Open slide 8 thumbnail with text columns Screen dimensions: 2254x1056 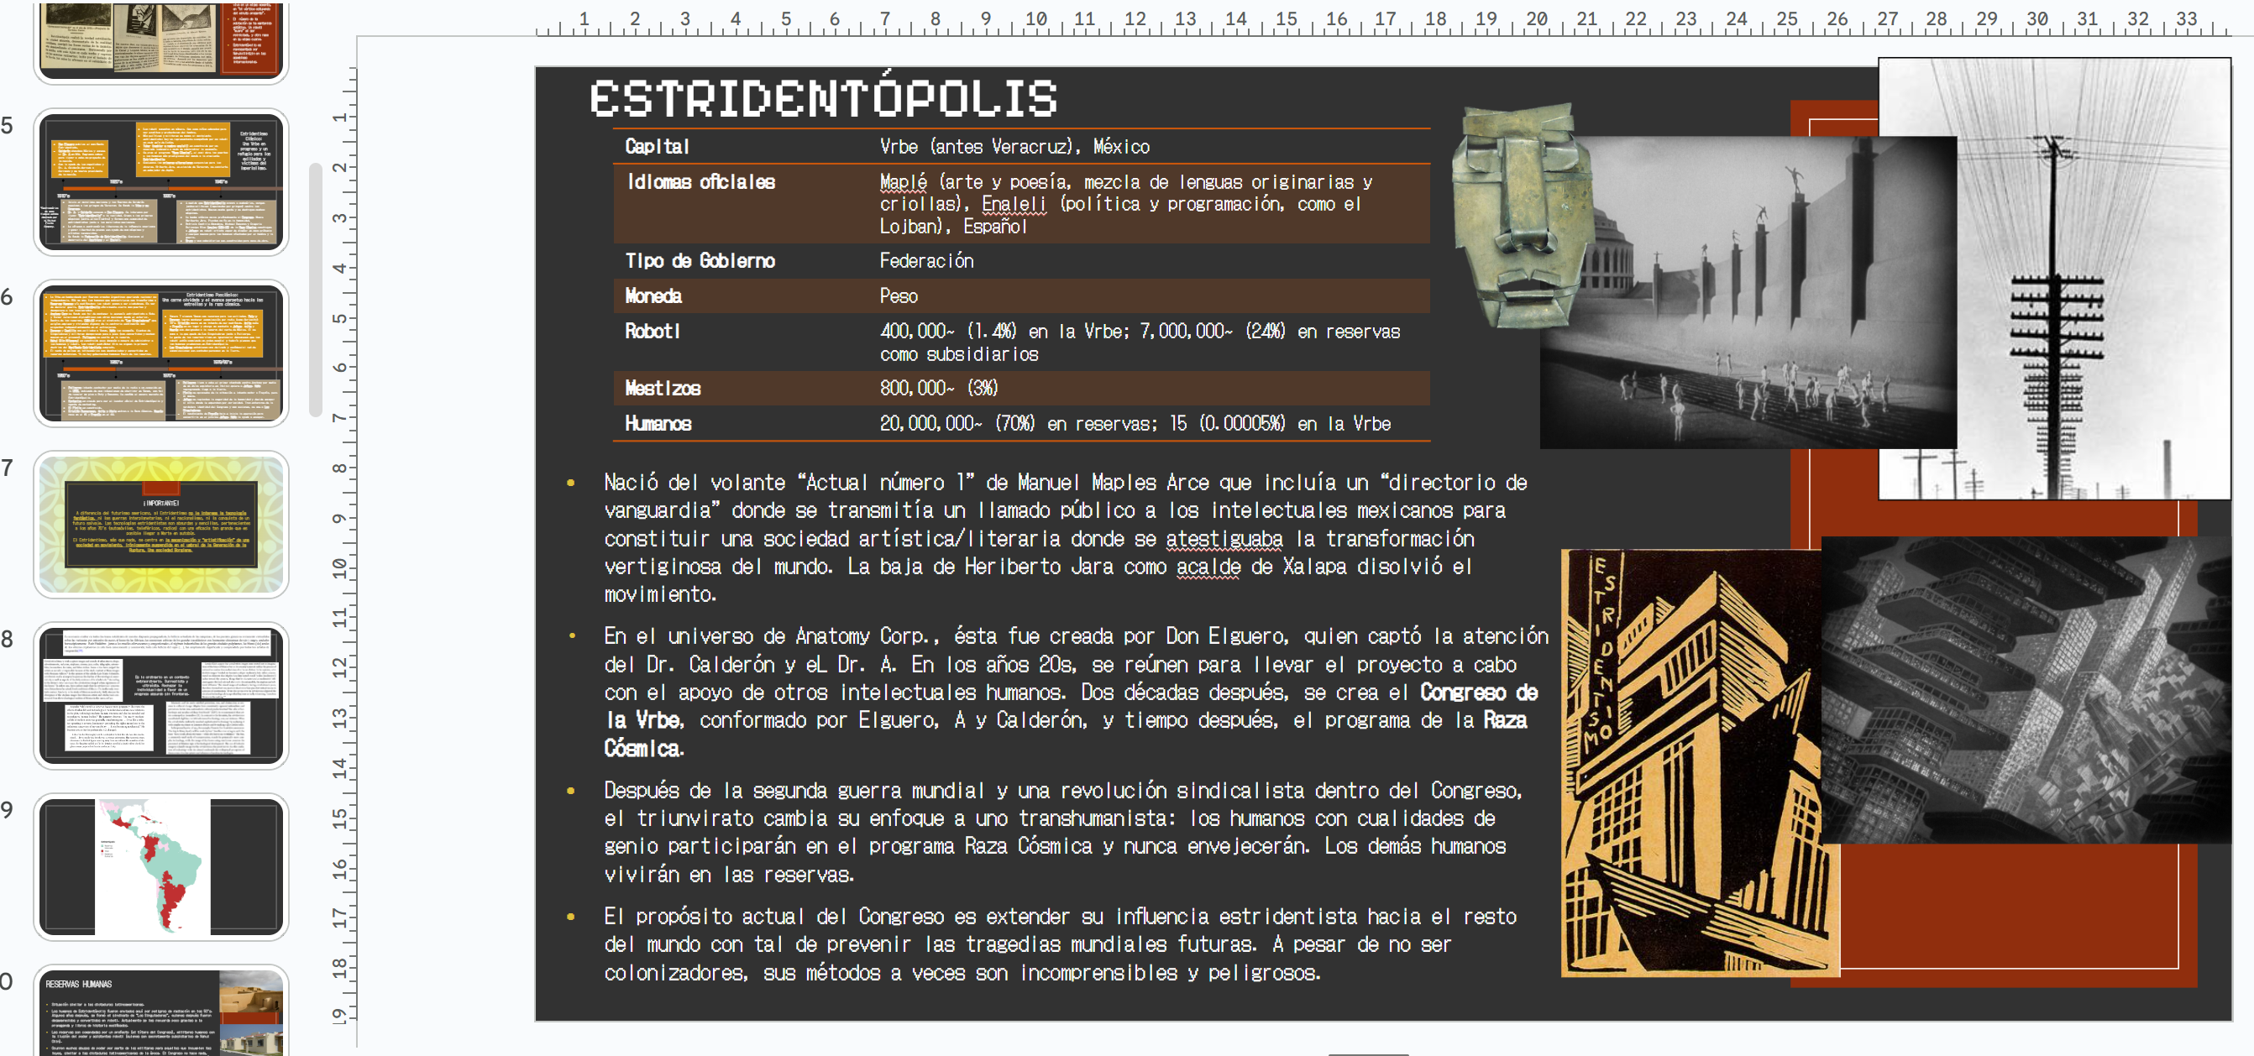pos(161,696)
